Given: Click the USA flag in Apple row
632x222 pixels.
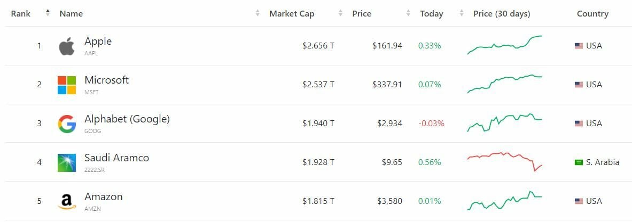Looking at the screenshot, I should pyautogui.click(x=579, y=46).
